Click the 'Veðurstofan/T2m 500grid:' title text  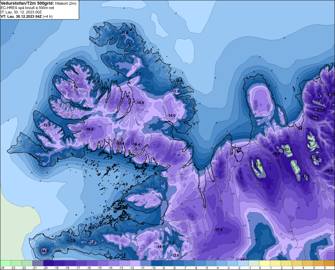(27, 3)
